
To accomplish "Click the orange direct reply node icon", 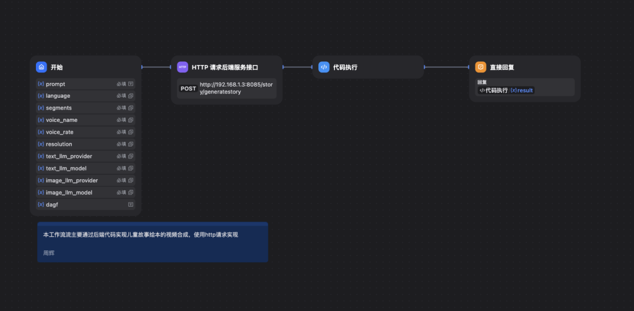I will [x=480, y=67].
